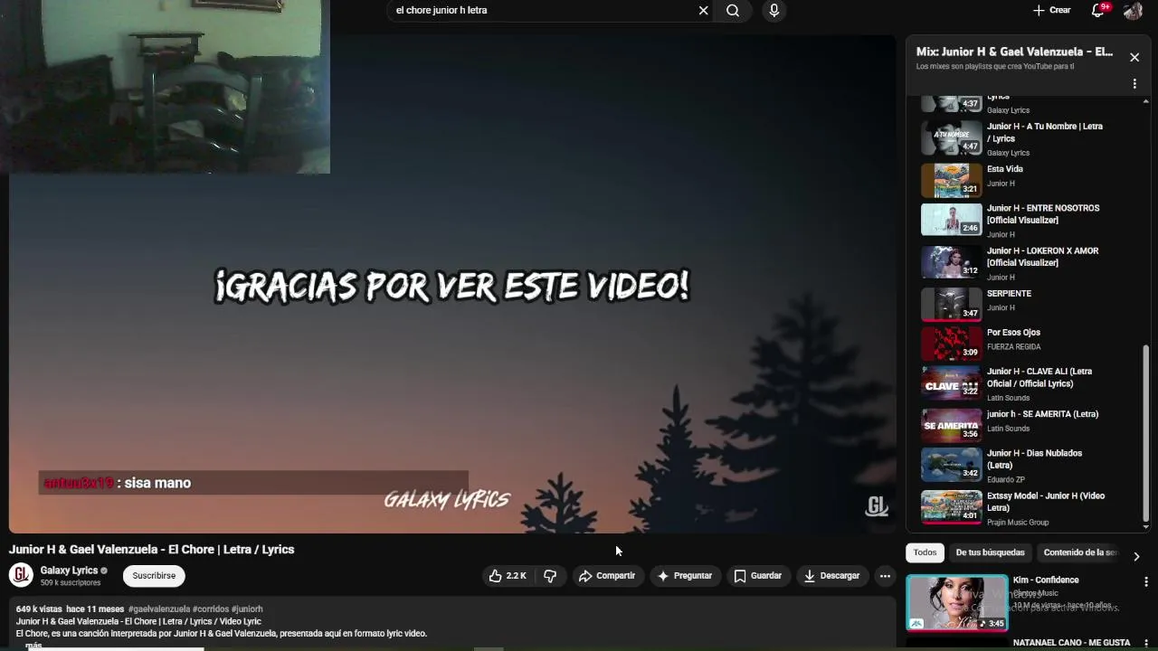Click the playlist panel scrollbar

click(x=1146, y=432)
